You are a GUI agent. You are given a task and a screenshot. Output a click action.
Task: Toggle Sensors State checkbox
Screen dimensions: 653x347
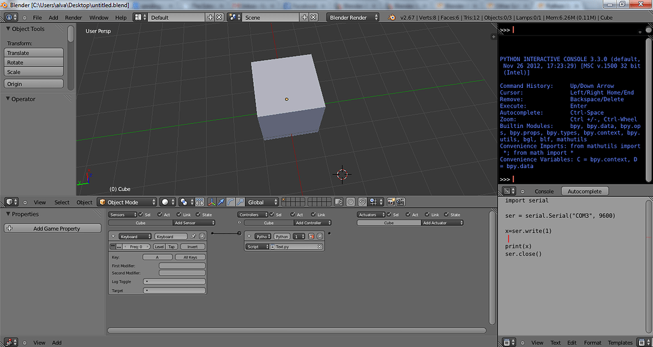196,215
